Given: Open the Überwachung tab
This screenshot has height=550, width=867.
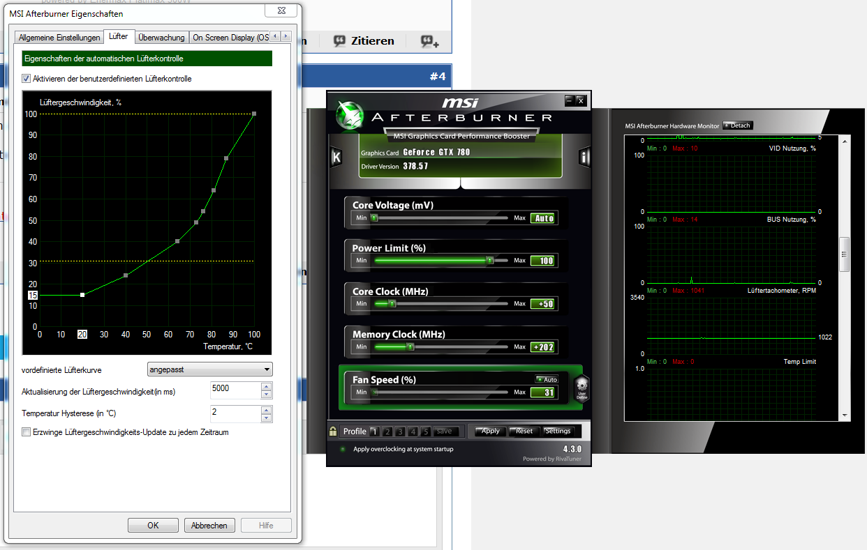Looking at the screenshot, I should tap(161, 38).
